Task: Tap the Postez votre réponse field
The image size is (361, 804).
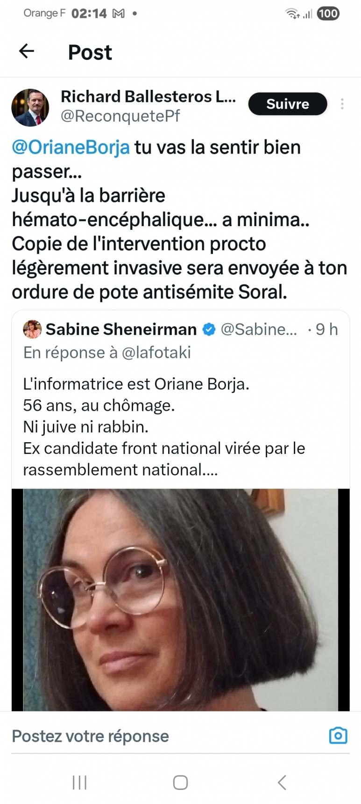Action: click(90, 736)
